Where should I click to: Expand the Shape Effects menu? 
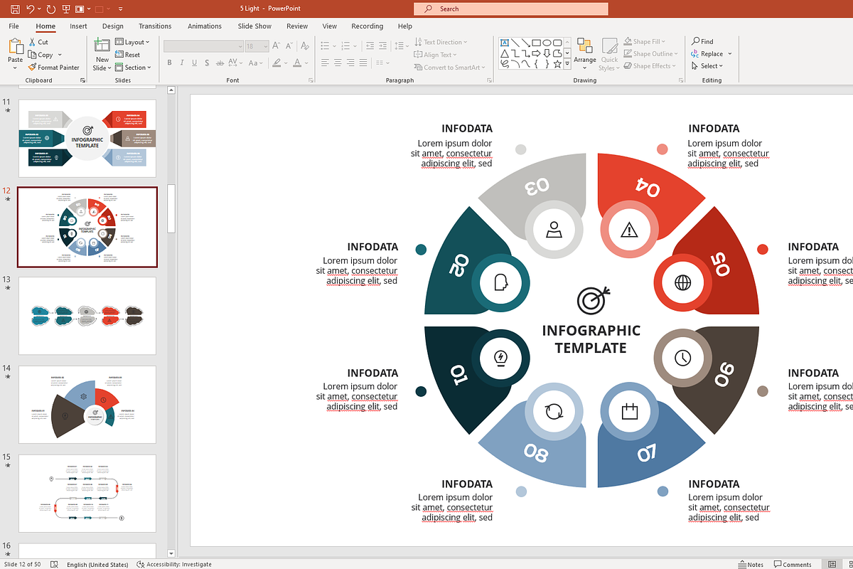click(x=650, y=65)
